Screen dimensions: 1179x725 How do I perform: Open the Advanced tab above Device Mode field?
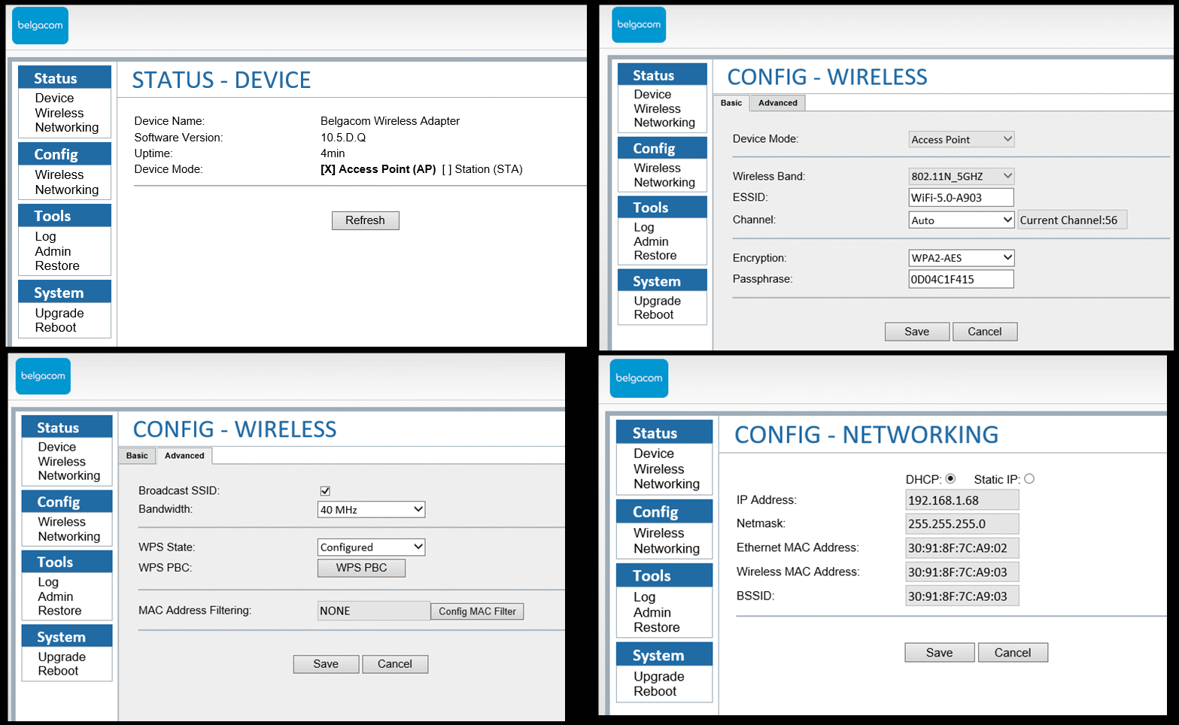[x=777, y=103]
